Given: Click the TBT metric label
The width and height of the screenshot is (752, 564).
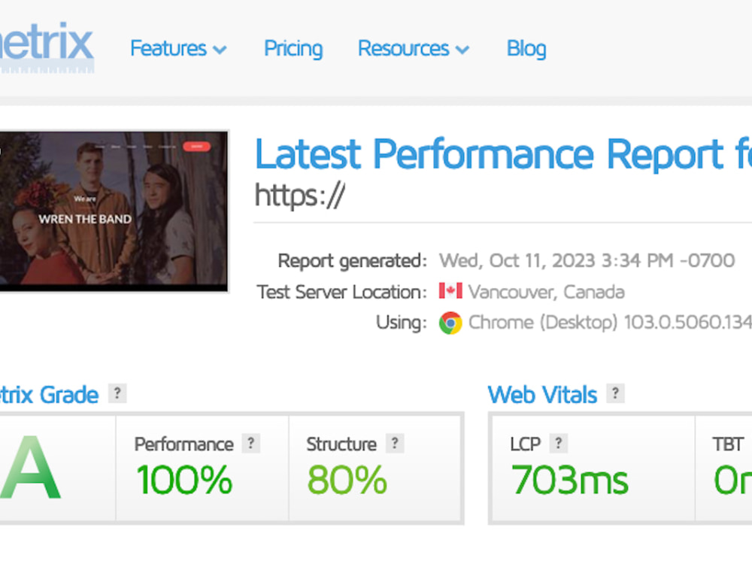Looking at the screenshot, I should click(727, 444).
